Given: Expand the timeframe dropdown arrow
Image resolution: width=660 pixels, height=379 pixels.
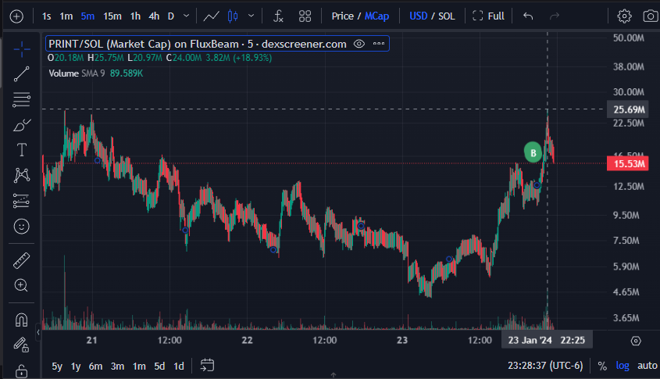Looking at the screenshot, I should (186, 16).
